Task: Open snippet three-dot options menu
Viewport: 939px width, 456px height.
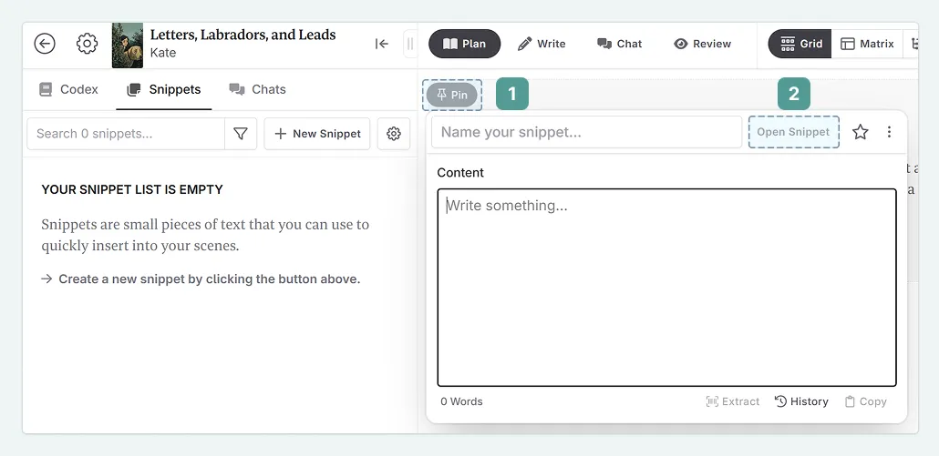Action: [x=889, y=132]
